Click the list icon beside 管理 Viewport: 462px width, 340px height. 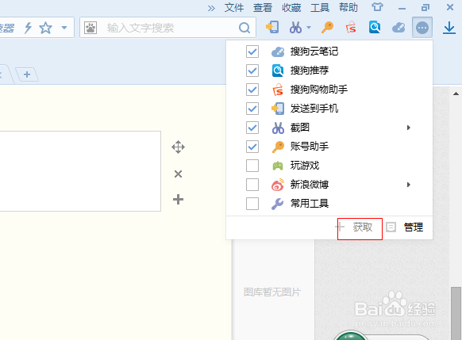click(x=391, y=227)
